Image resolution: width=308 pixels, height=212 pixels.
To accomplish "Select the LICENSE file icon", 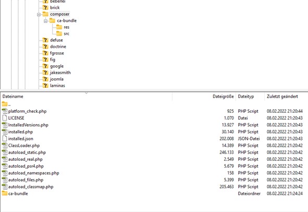I will point(5,118).
